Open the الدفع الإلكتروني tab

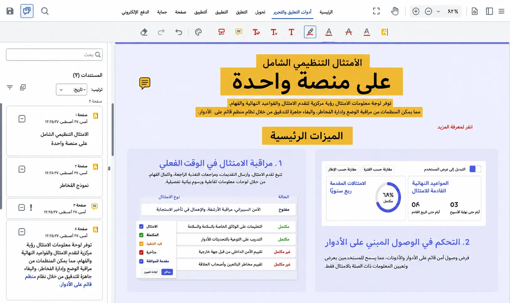[x=135, y=12]
